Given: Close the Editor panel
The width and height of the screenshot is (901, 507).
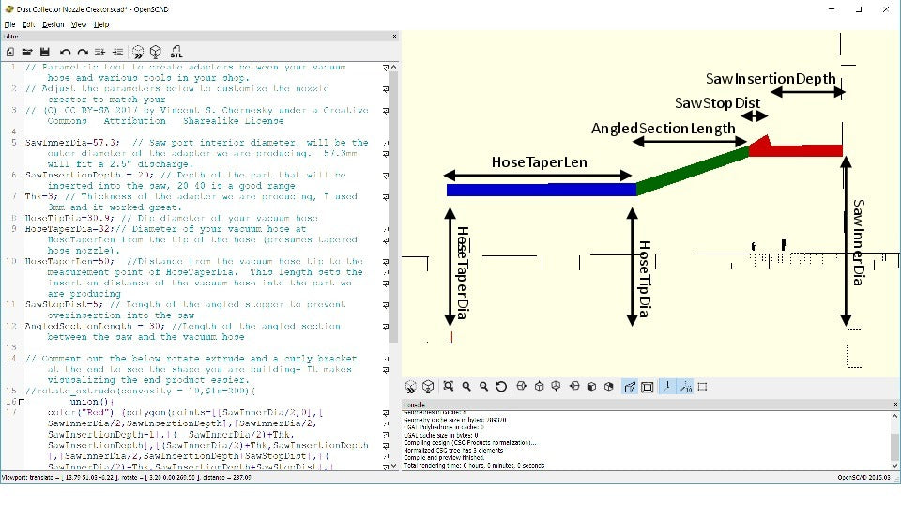Looking at the screenshot, I should (x=393, y=36).
